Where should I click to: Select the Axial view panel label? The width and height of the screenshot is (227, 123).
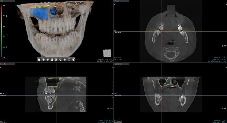(x=117, y=1)
